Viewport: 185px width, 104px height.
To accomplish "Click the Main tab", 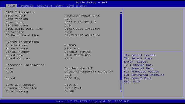I will tap(11, 6).
